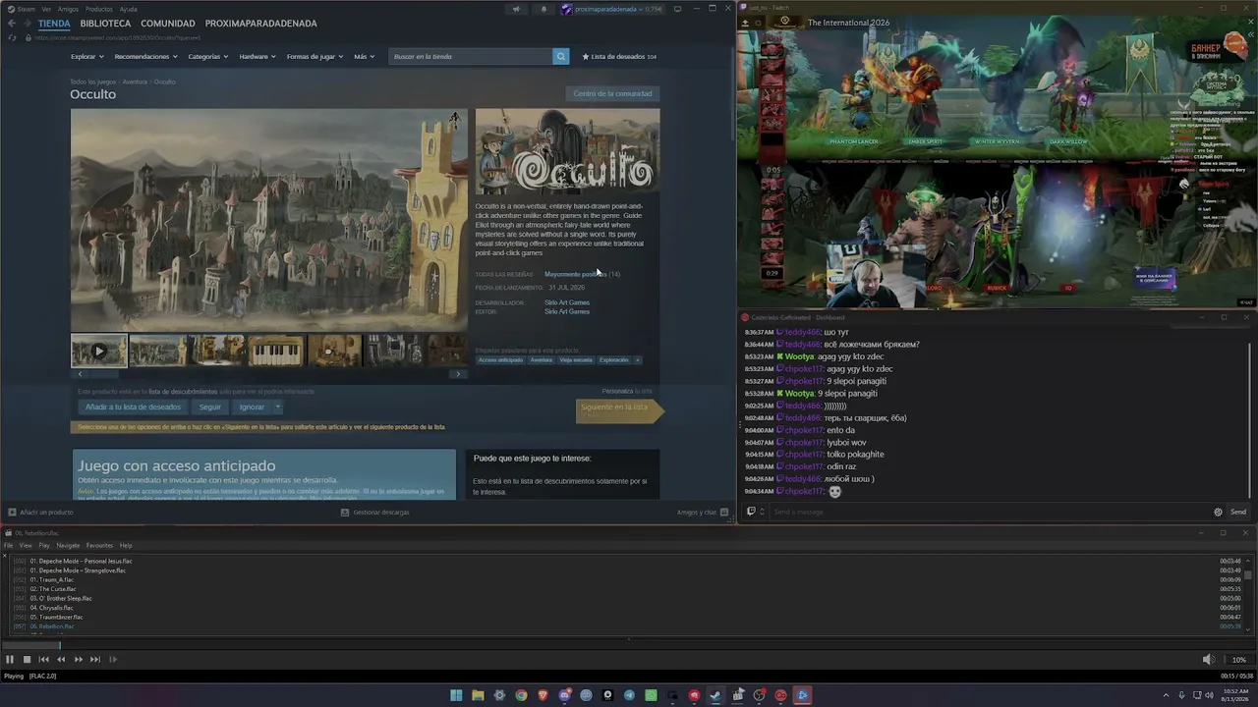Viewport: 1258px width, 707px height.
Task: Open the Play menu in music player
Action: pos(44,546)
